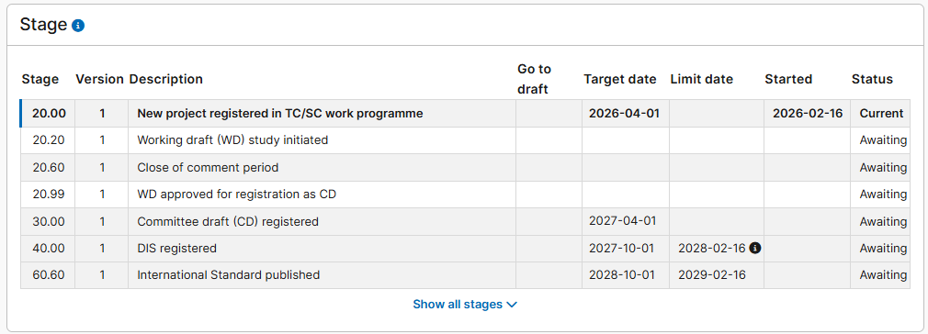
Task: Click the Go to draft column header
Action: (x=534, y=79)
